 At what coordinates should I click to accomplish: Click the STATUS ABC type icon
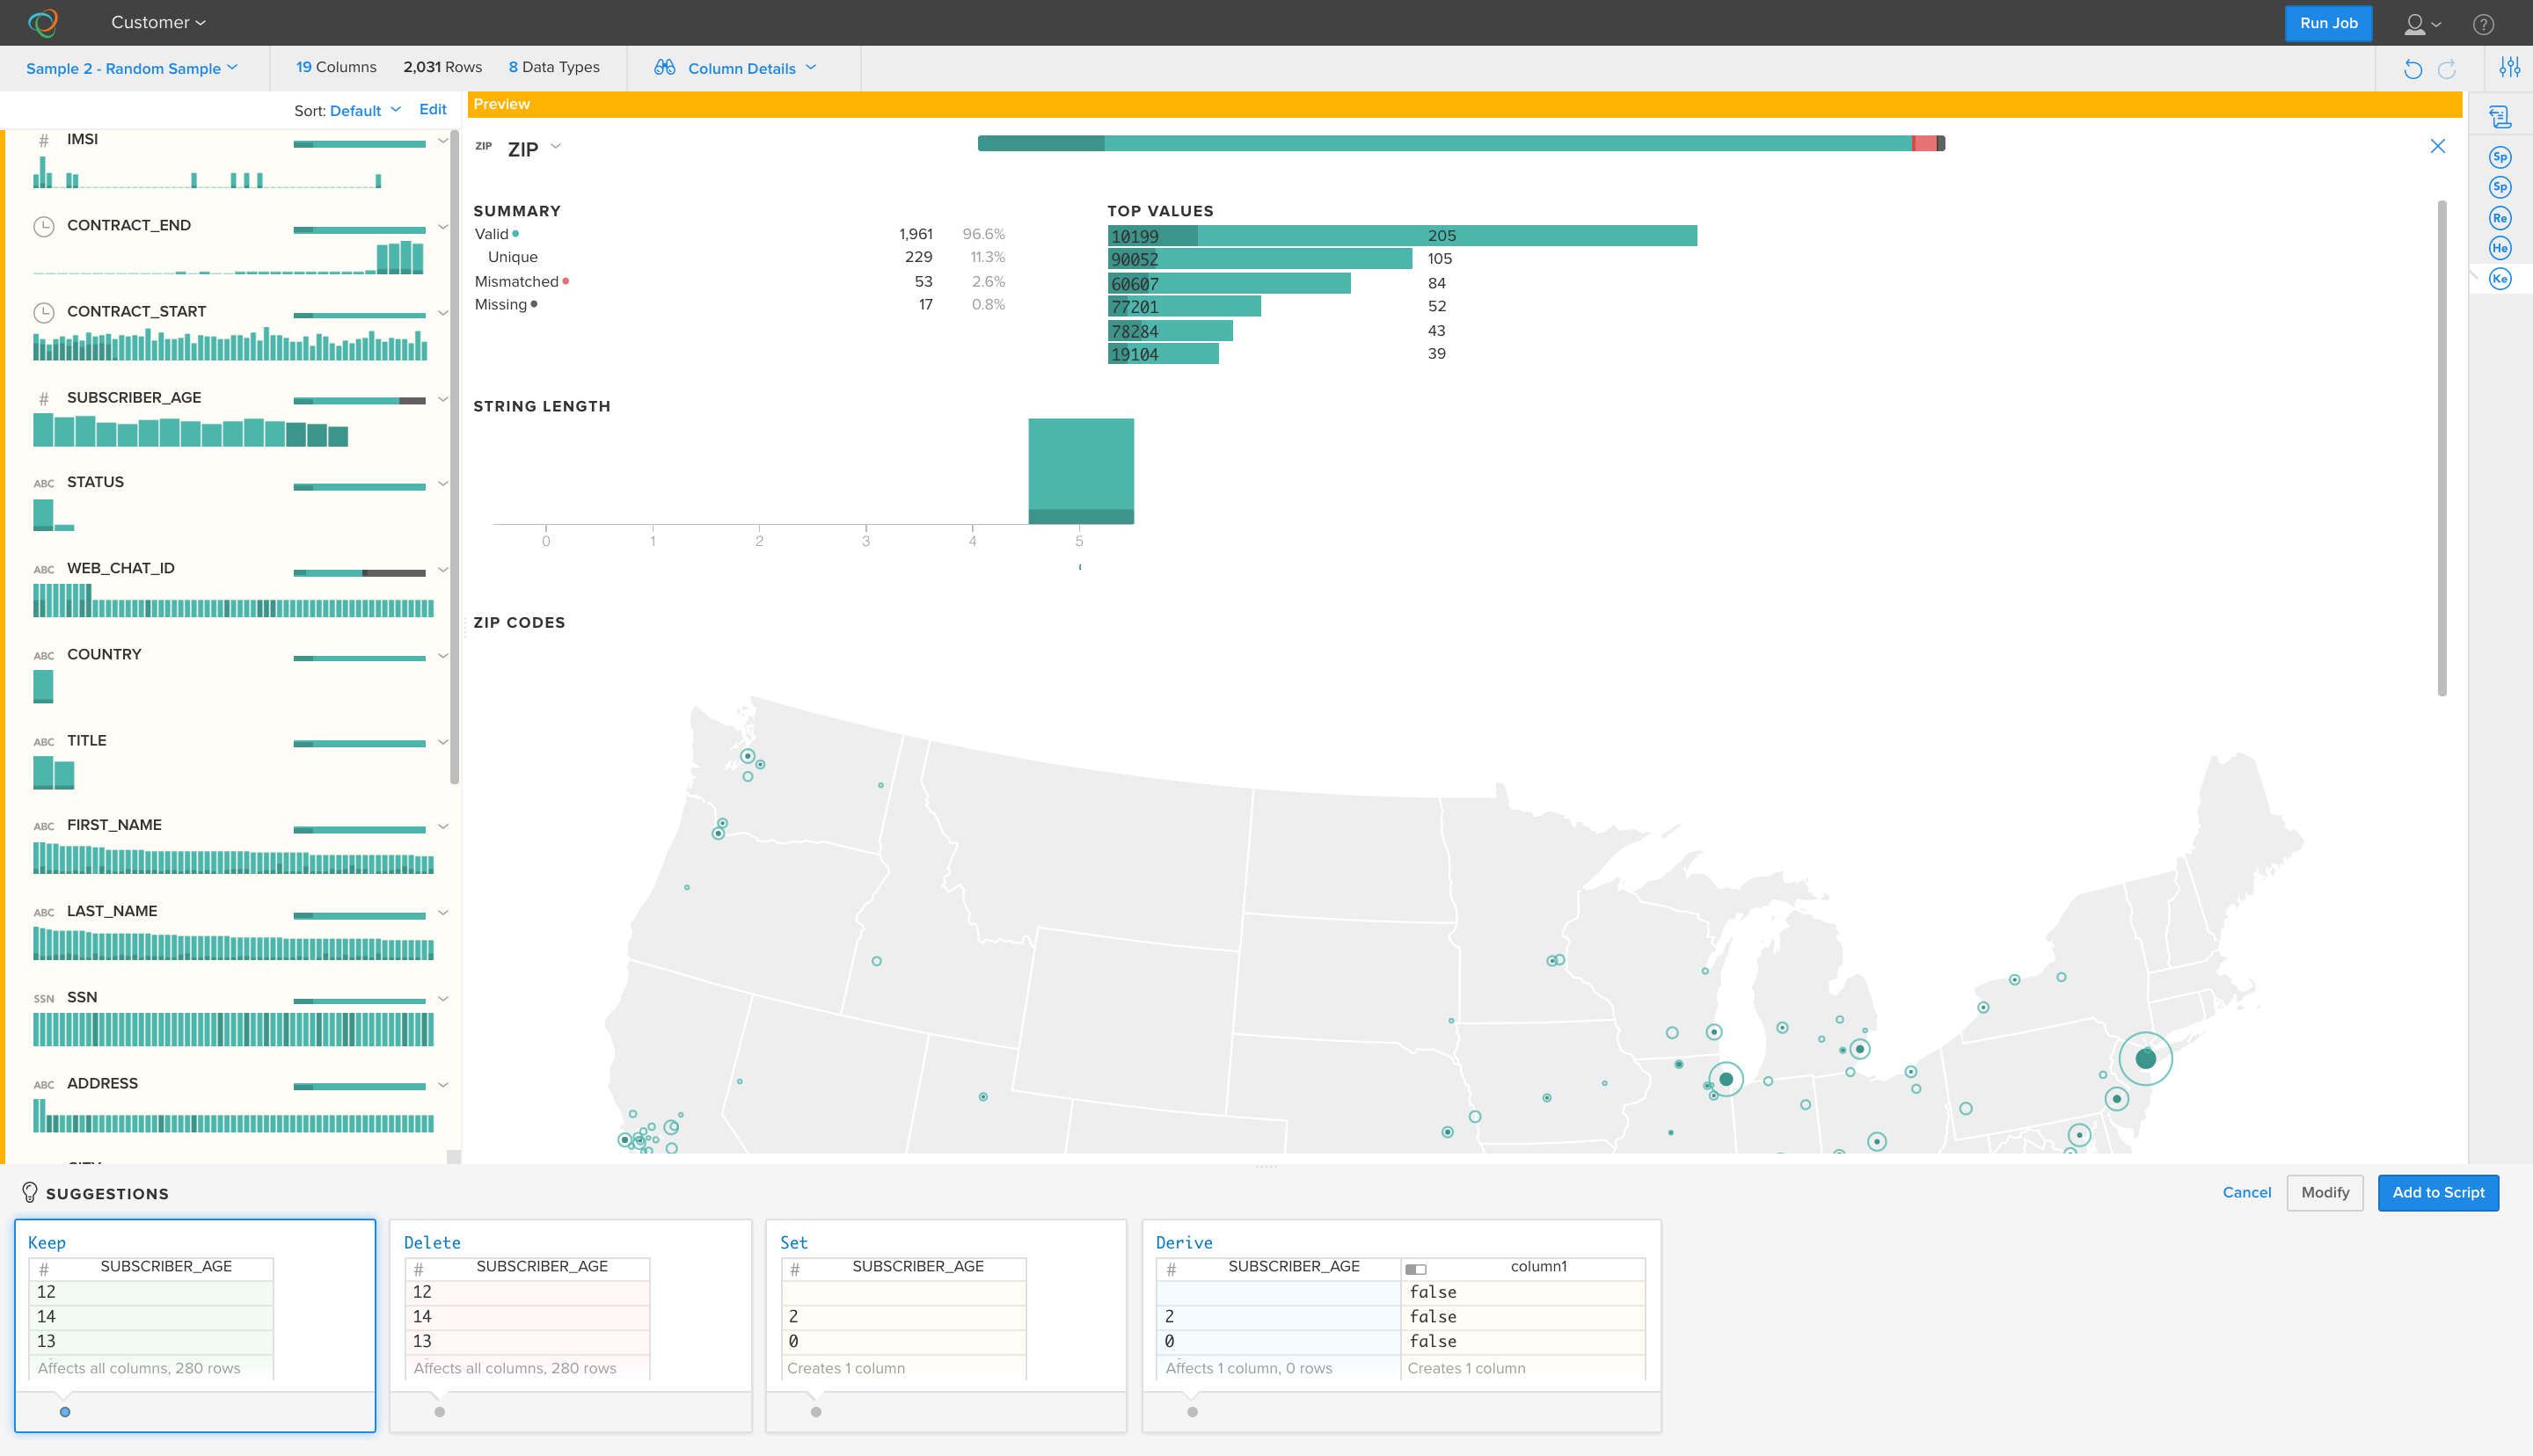[x=44, y=484]
